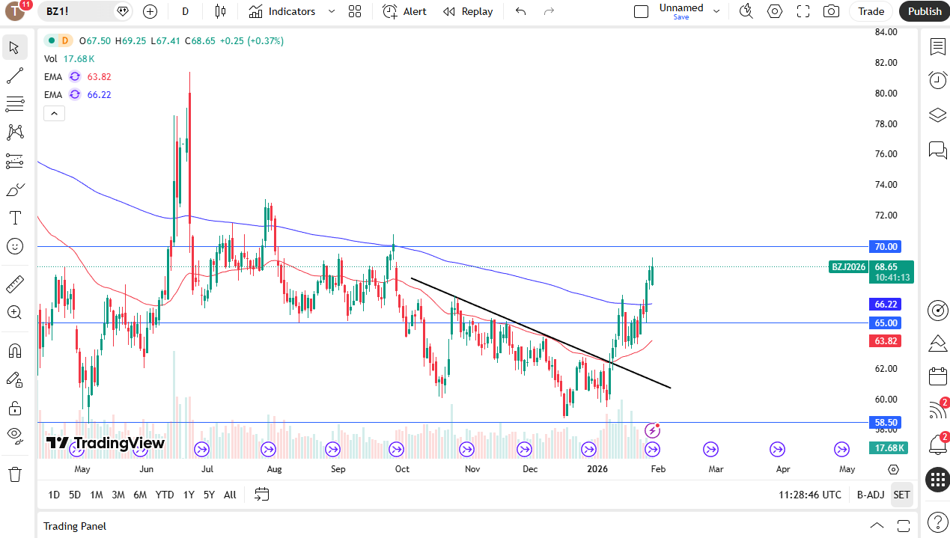
Task: Select the 5Y time range
Action: 209,495
